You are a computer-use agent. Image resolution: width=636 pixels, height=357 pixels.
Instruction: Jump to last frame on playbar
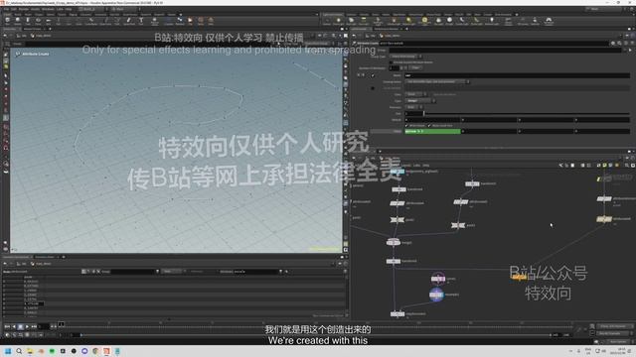coord(35,326)
